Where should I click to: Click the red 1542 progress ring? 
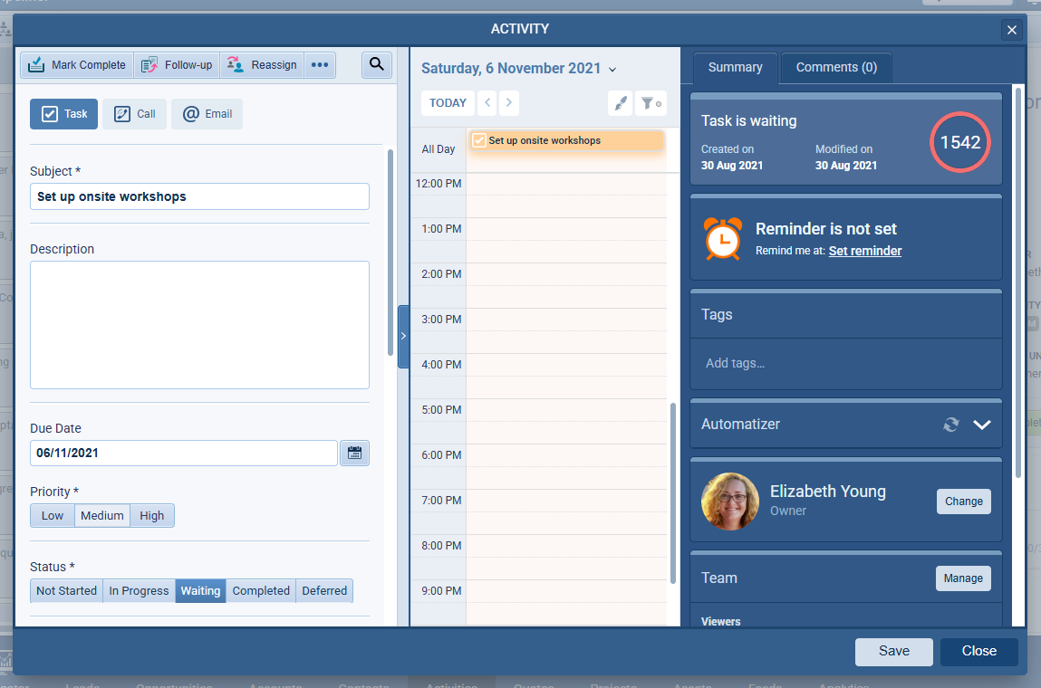pos(959,142)
